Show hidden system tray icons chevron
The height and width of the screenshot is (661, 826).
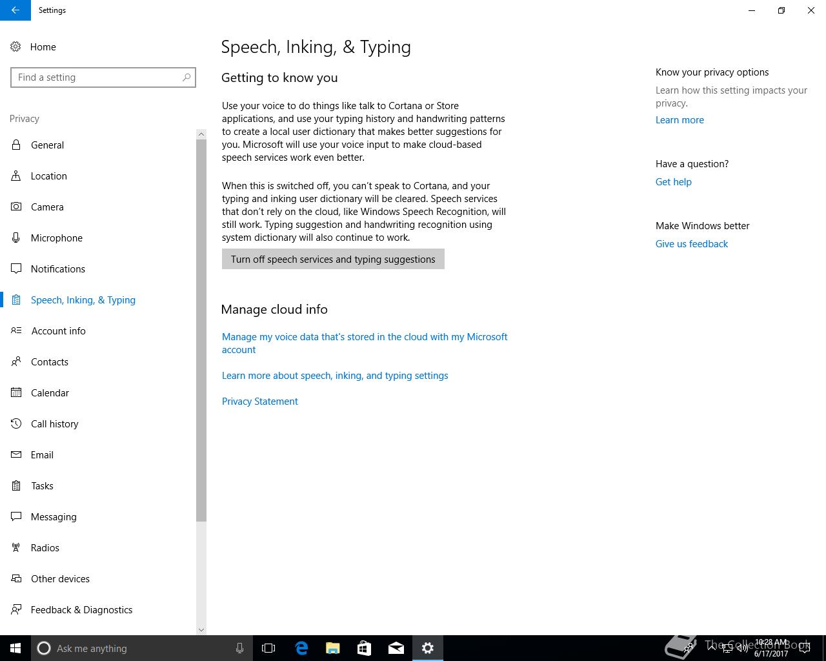(x=712, y=647)
